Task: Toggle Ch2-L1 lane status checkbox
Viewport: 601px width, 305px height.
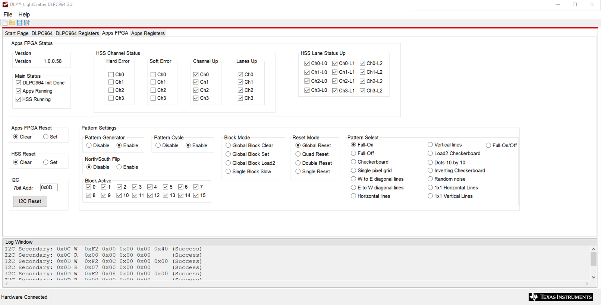Action: click(x=335, y=81)
